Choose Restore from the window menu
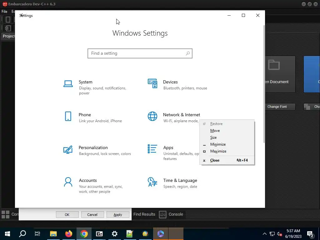 [227, 124]
